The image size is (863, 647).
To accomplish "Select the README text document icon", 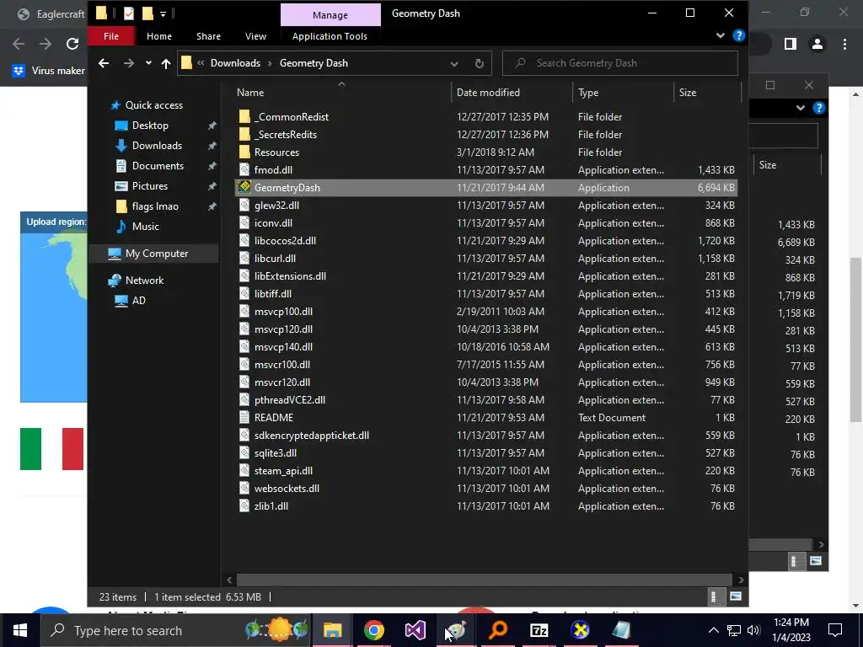I will coord(244,418).
